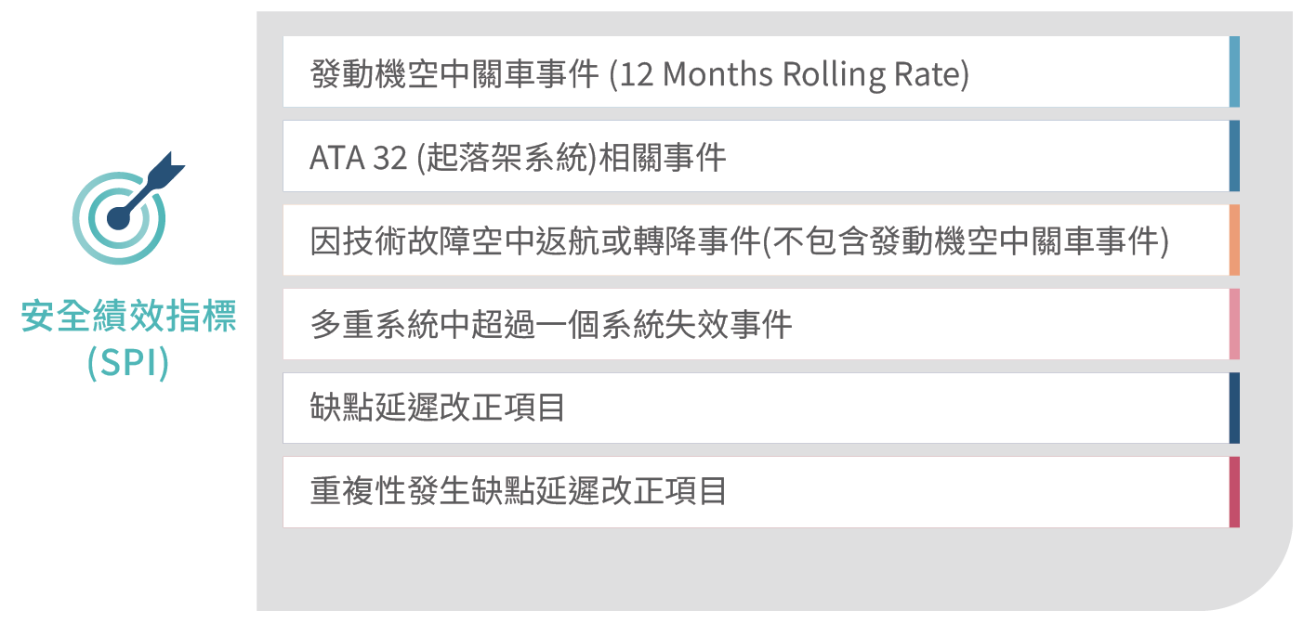
Task: Click the (不包含發動機空中關車事件) parenthetical note
Action: coord(965,240)
